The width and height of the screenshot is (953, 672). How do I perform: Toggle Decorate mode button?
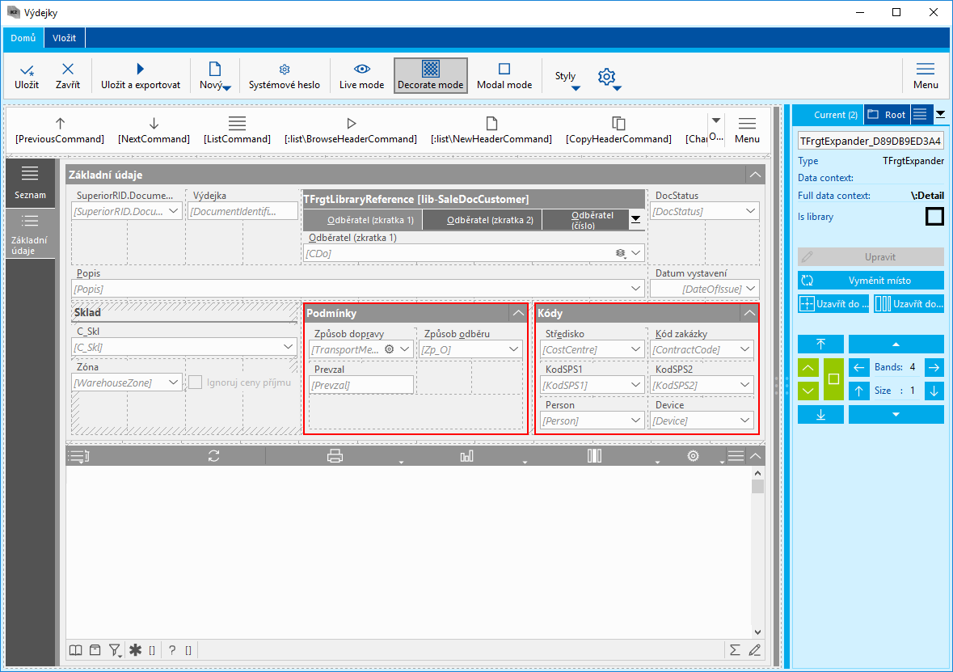[x=430, y=75]
